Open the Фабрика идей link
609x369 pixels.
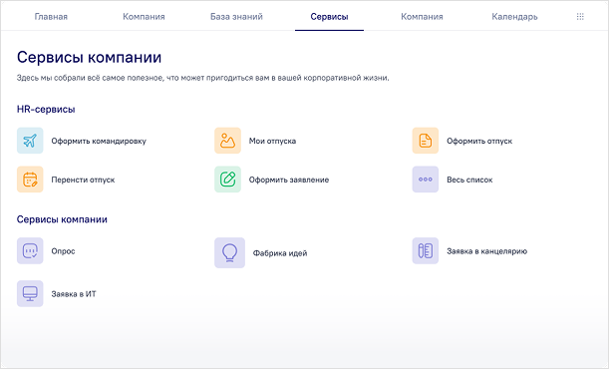click(280, 253)
